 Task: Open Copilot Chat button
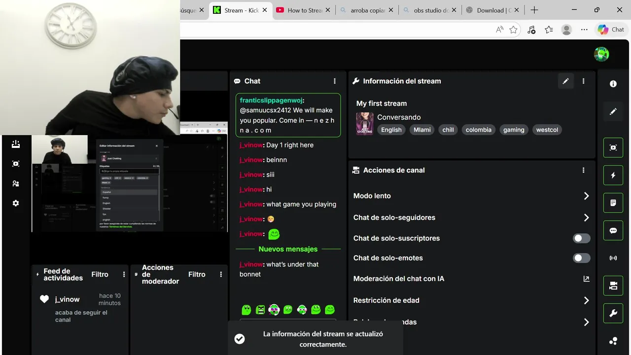tap(611, 30)
